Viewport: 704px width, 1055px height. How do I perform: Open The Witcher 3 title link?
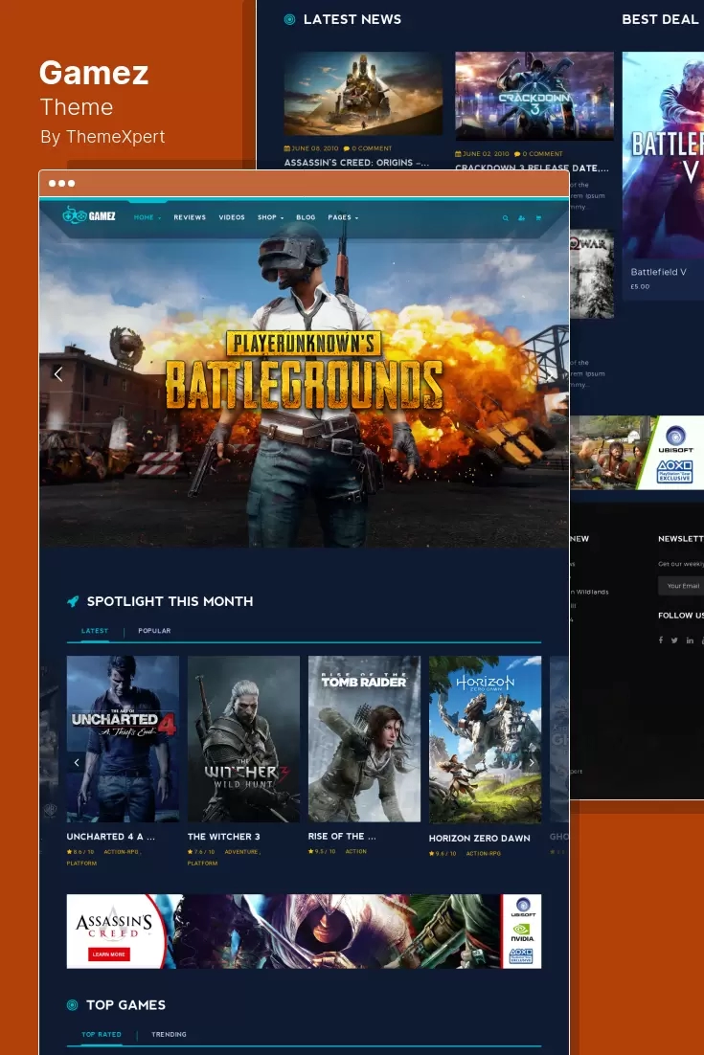[223, 837]
